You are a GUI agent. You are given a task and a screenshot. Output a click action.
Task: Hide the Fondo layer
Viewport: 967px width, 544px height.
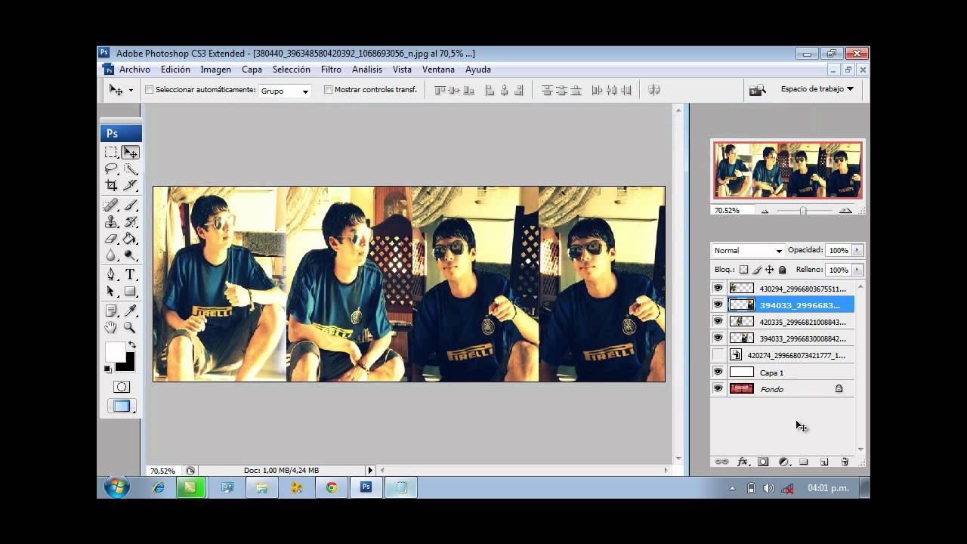pos(718,388)
